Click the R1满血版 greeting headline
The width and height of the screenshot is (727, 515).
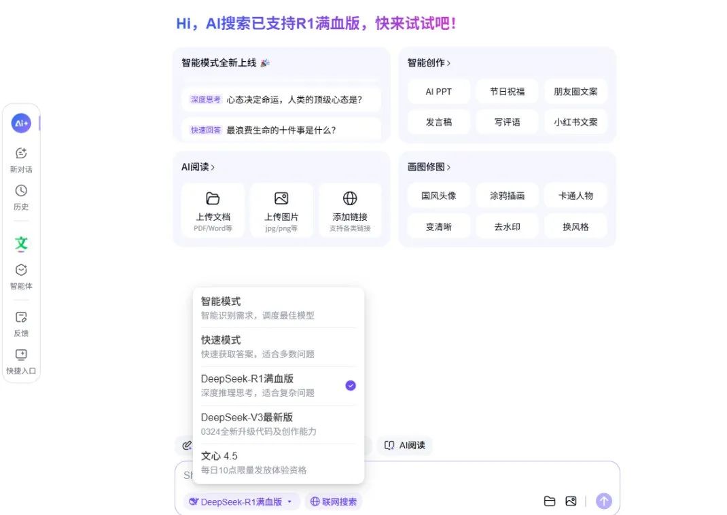pos(316,23)
